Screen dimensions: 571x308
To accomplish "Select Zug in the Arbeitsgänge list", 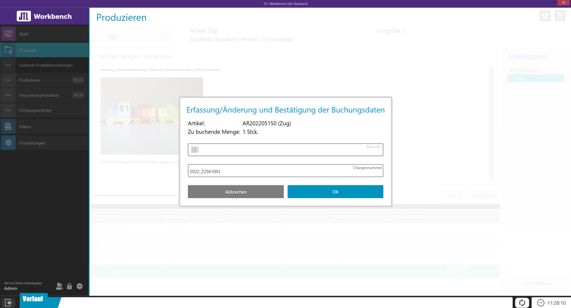I will 535,78.
